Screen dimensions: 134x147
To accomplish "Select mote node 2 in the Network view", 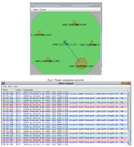I will point(48,59).
